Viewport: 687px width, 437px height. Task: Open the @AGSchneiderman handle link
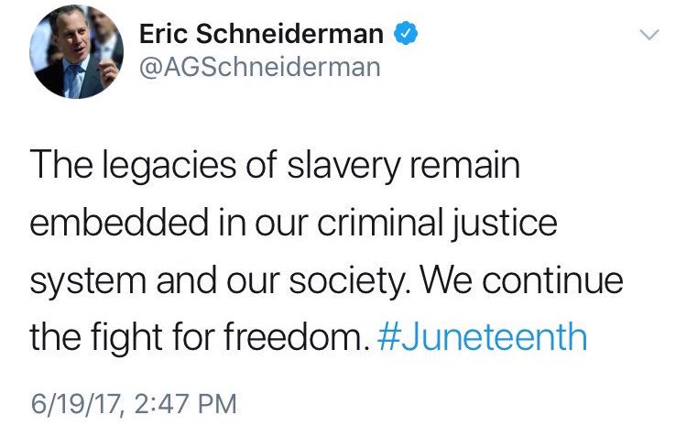pyautogui.click(x=259, y=68)
